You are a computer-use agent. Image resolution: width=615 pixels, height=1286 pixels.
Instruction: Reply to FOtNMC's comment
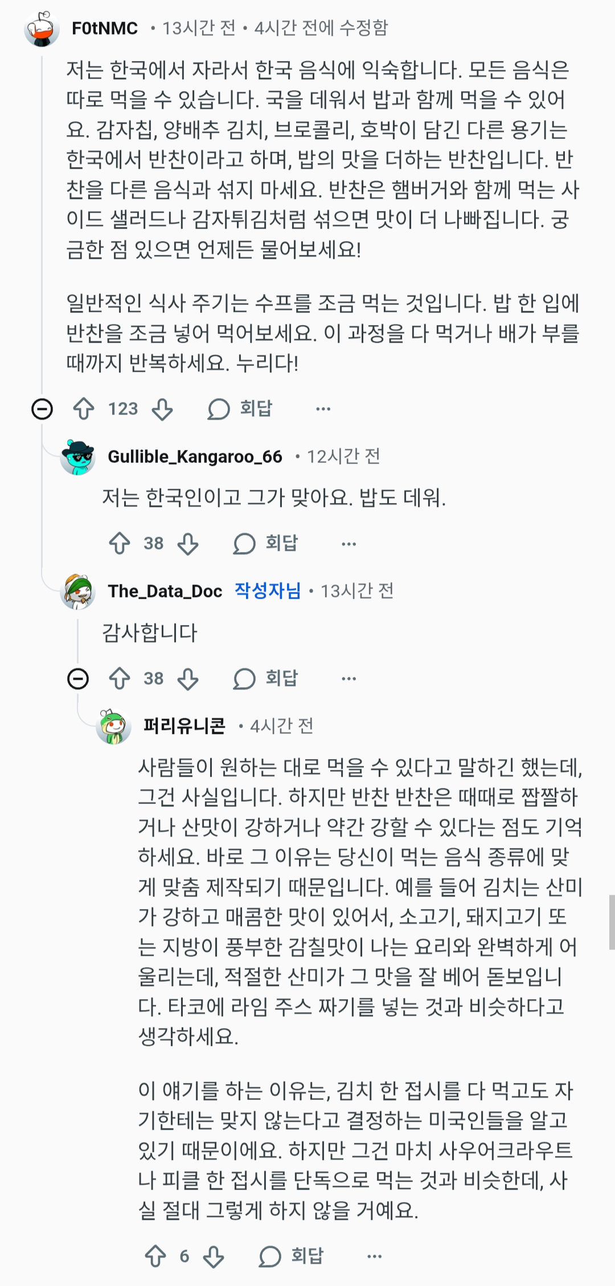(240, 409)
